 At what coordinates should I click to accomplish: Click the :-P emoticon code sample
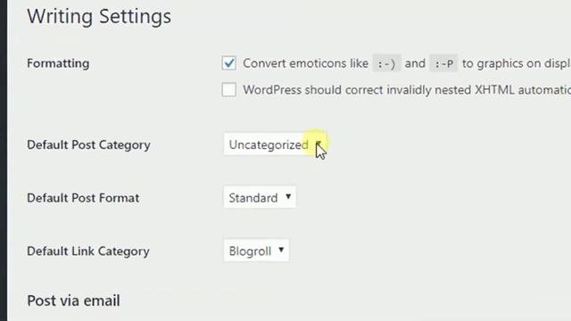(x=443, y=63)
